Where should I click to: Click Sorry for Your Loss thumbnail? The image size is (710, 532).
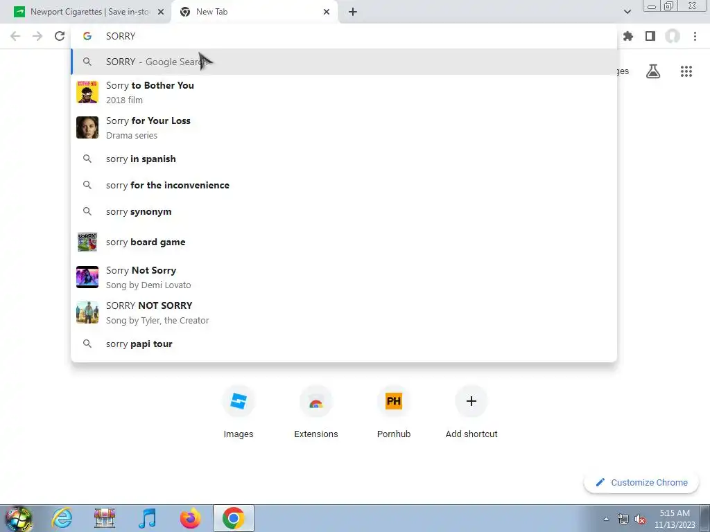(87, 127)
